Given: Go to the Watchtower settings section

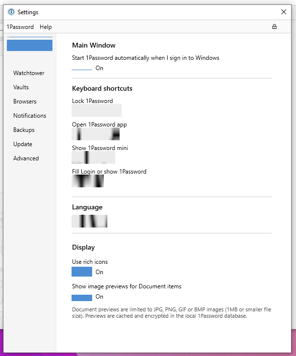Looking at the screenshot, I should coord(29,73).
